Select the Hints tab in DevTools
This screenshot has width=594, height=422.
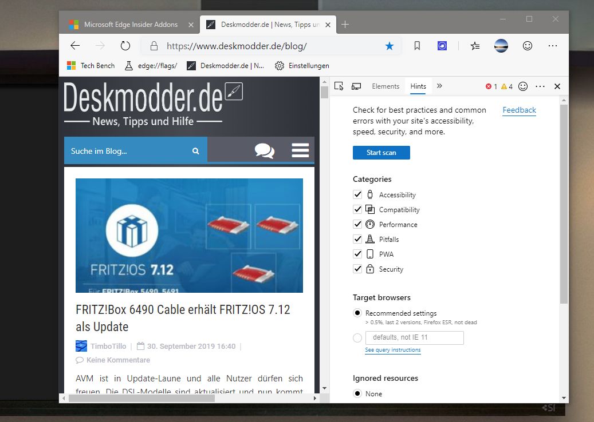click(x=418, y=86)
